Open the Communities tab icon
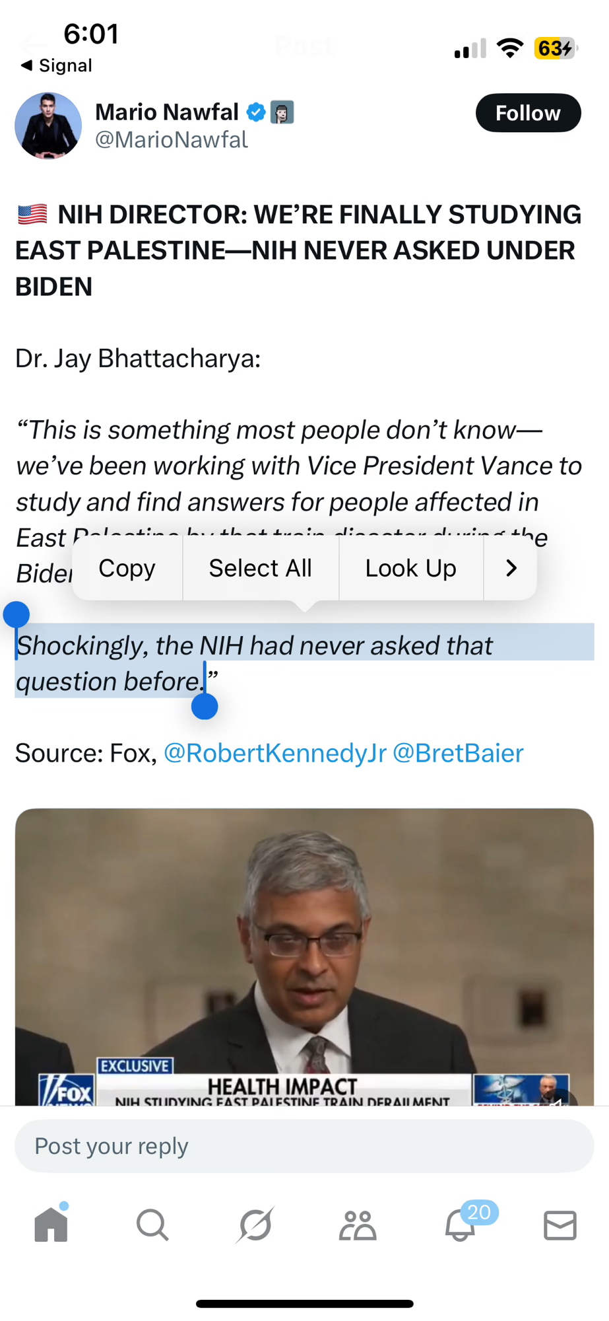 click(358, 1226)
